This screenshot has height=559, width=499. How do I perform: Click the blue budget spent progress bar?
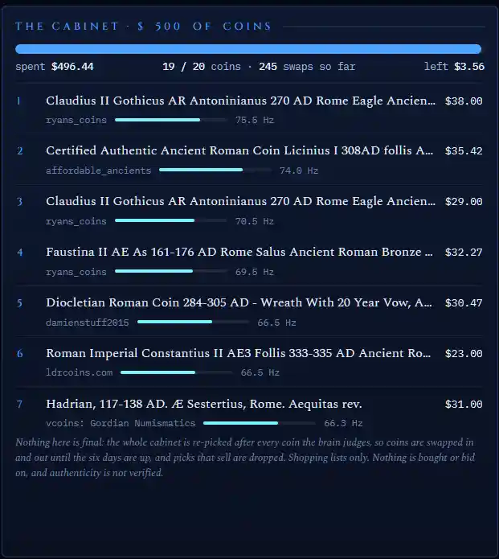point(248,49)
